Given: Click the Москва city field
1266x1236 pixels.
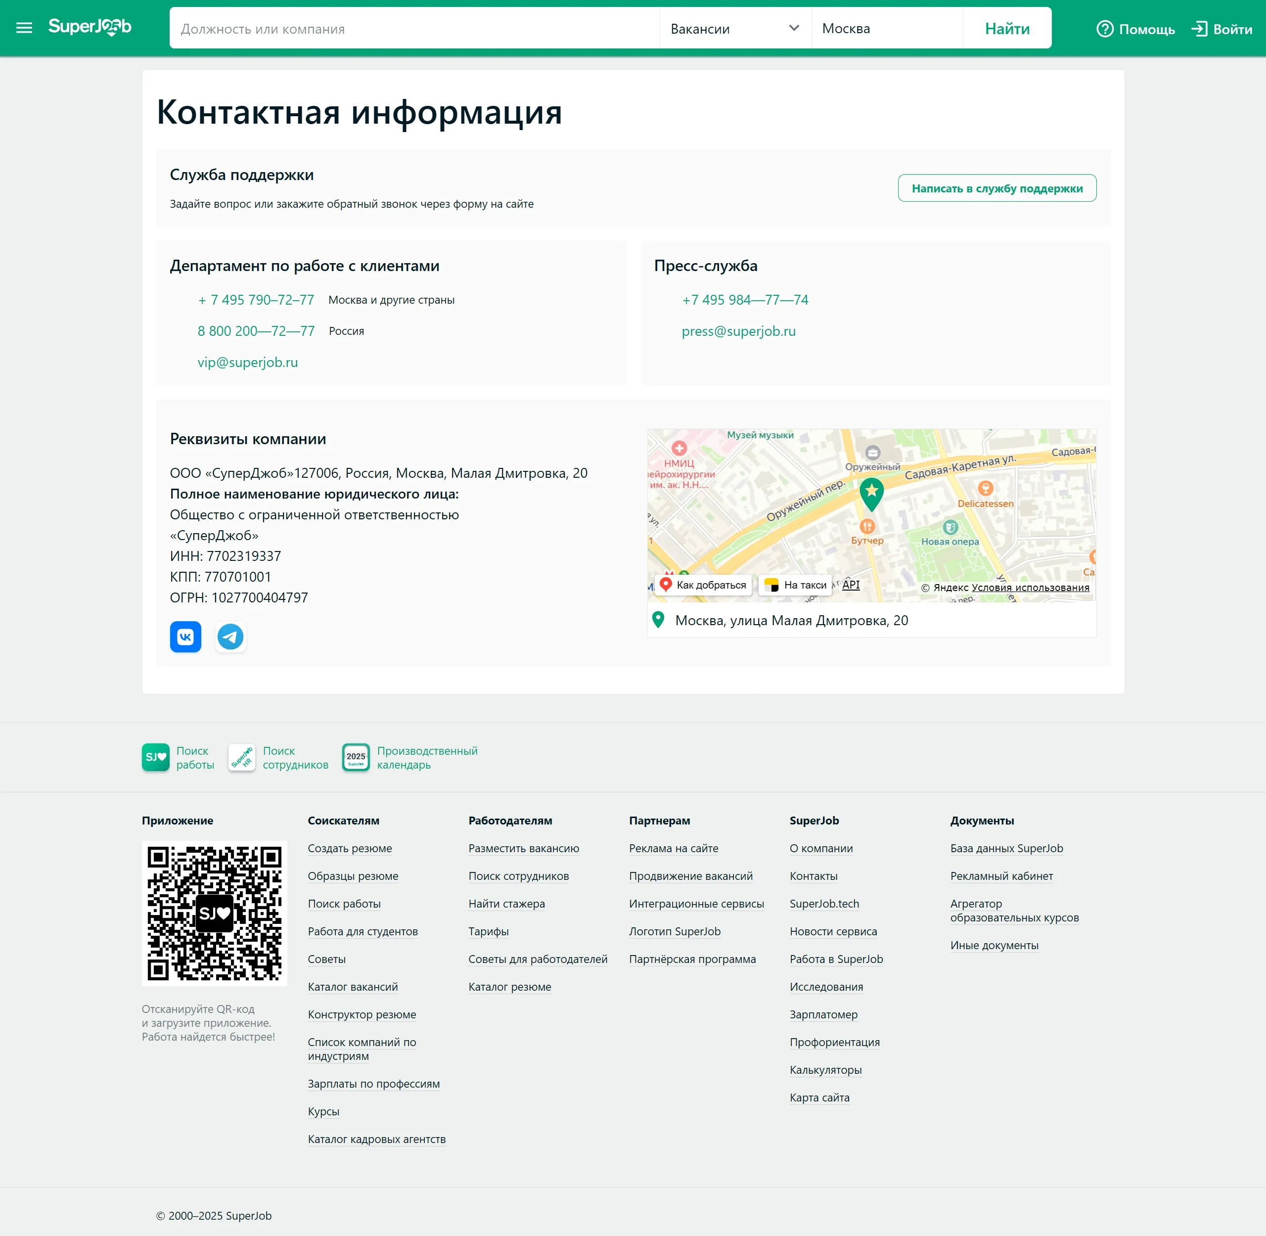Looking at the screenshot, I should click(x=887, y=29).
